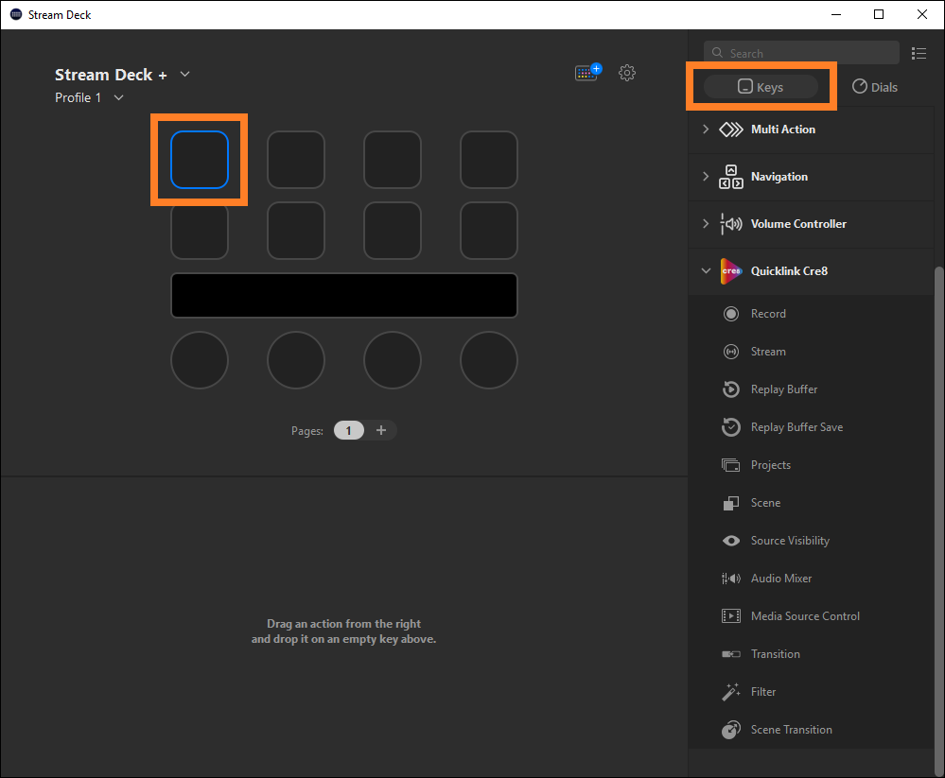
Task: Select the Filter label
Action: 763,692
